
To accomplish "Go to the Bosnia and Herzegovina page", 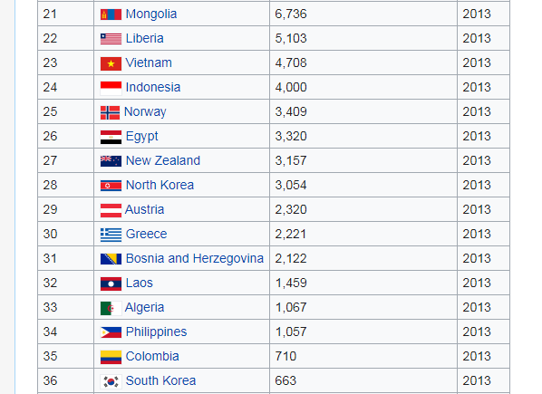I will click(195, 258).
